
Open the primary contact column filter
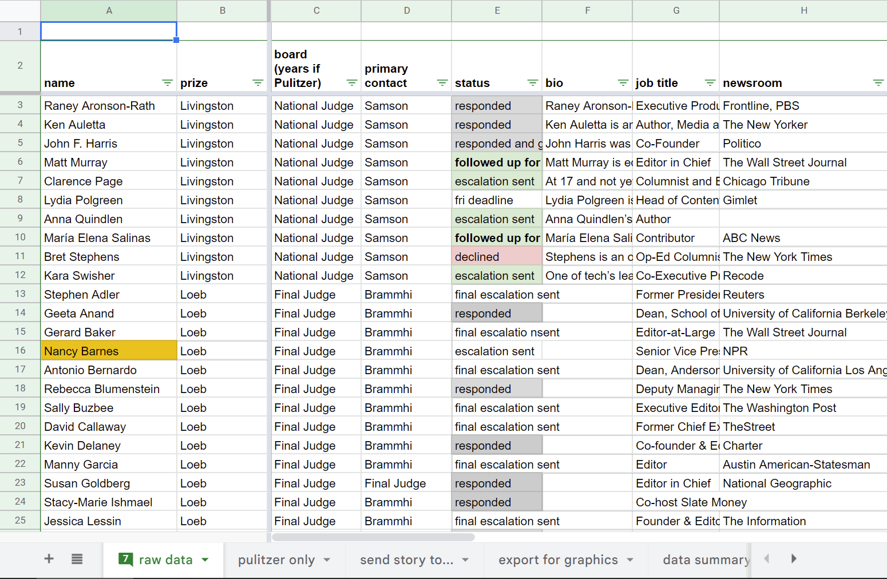[x=442, y=83]
